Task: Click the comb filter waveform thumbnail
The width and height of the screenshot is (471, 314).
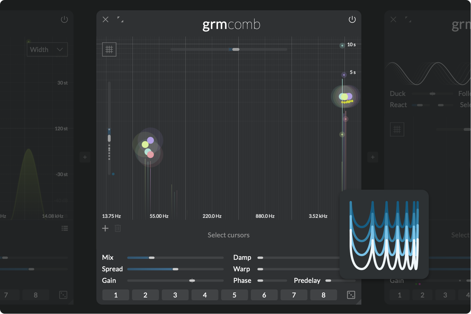Action: (x=384, y=234)
